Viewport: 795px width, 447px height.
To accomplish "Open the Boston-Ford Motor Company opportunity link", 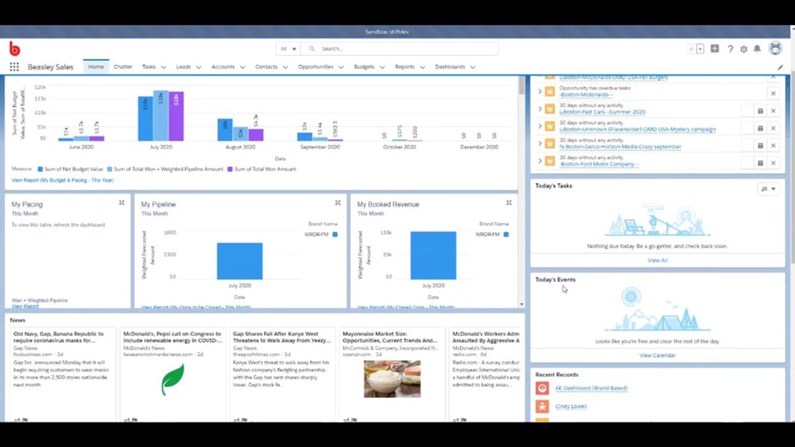I will pos(599,165).
